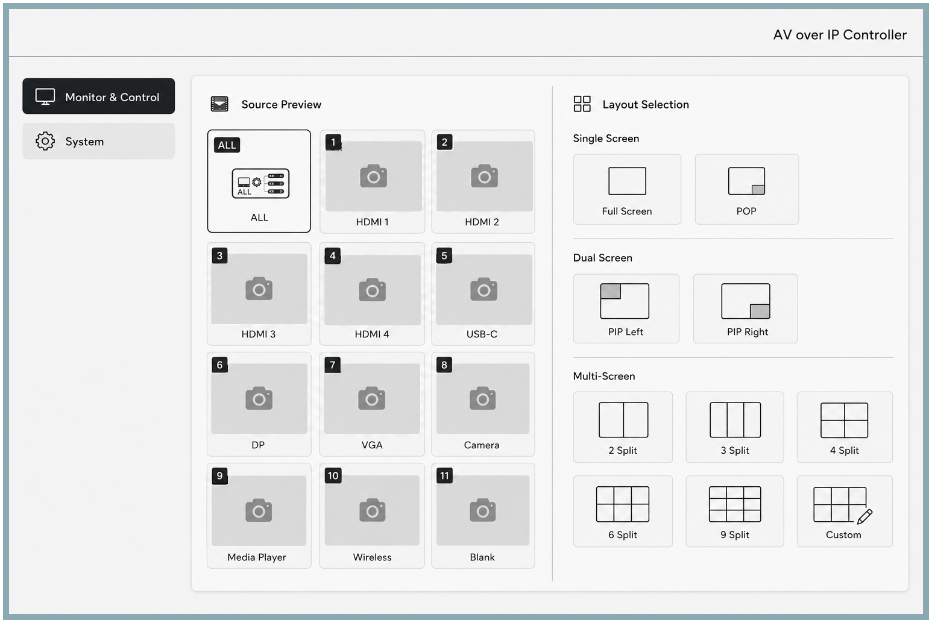The height and width of the screenshot is (623, 932).
Task: Click the "Multi-Screen" section label
Action: pos(604,376)
